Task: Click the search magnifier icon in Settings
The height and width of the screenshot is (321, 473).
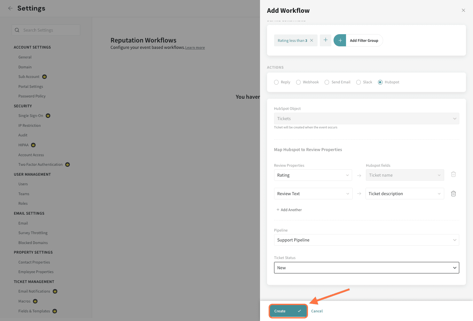Action: click(x=17, y=30)
